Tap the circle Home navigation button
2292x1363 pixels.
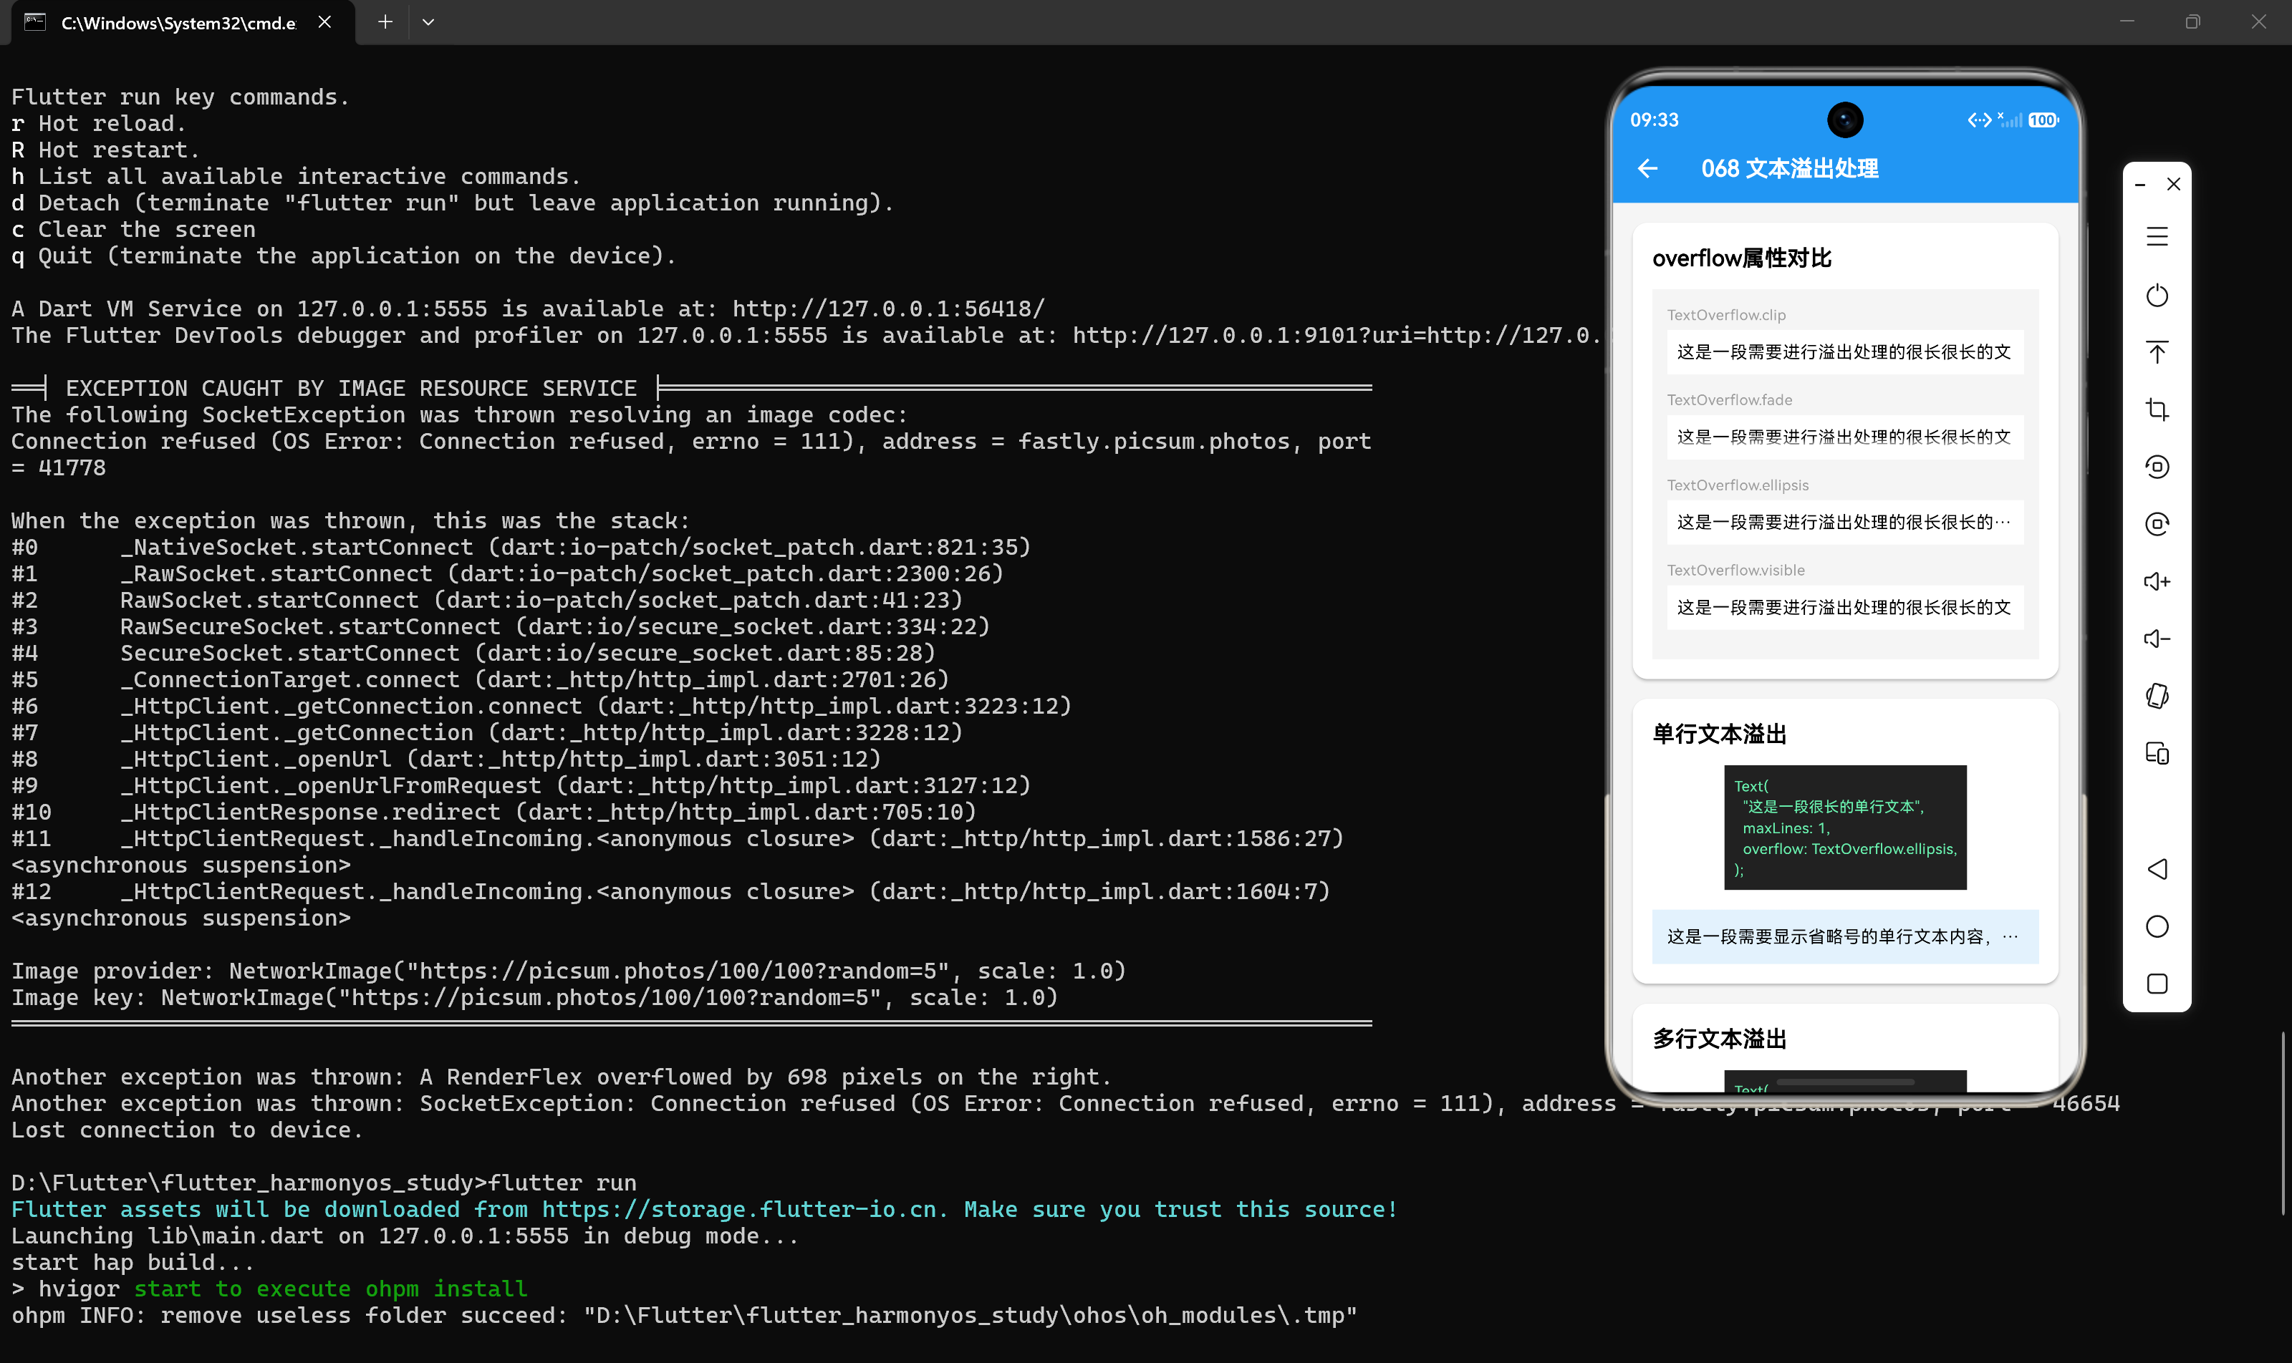(x=2157, y=926)
